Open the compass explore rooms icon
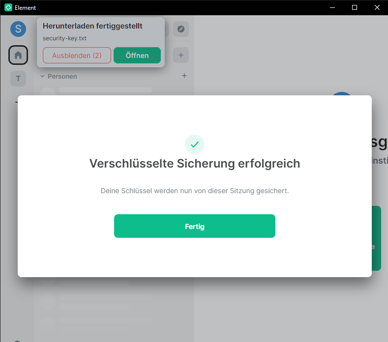388x342 pixels. pyautogui.click(x=180, y=29)
